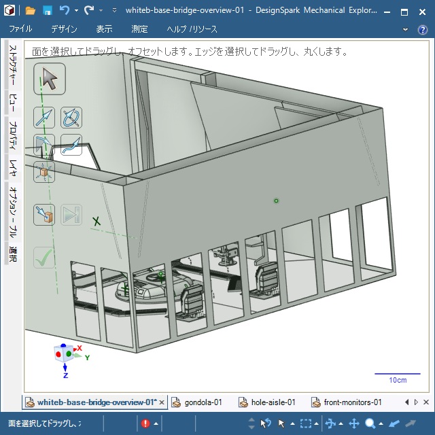
Task: Activate the Pan view tool
Action: [354, 423]
